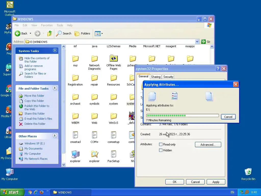The width and height of the screenshot is (261, 196).
Task: Open Search in explorer toolbar
Action: [63, 33]
